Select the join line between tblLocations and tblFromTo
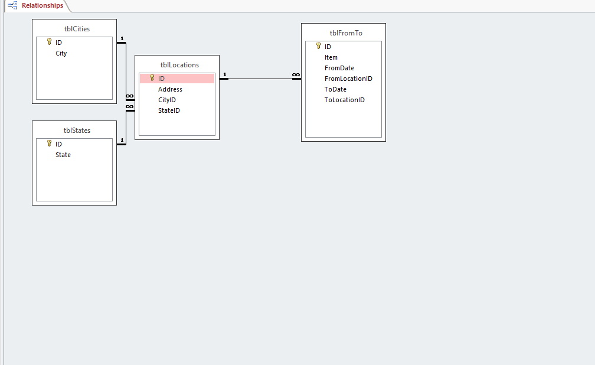This screenshot has height=365, width=595. point(260,79)
